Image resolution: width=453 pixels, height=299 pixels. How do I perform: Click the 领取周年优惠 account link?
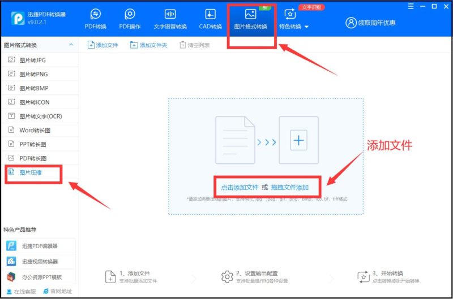[x=370, y=23]
